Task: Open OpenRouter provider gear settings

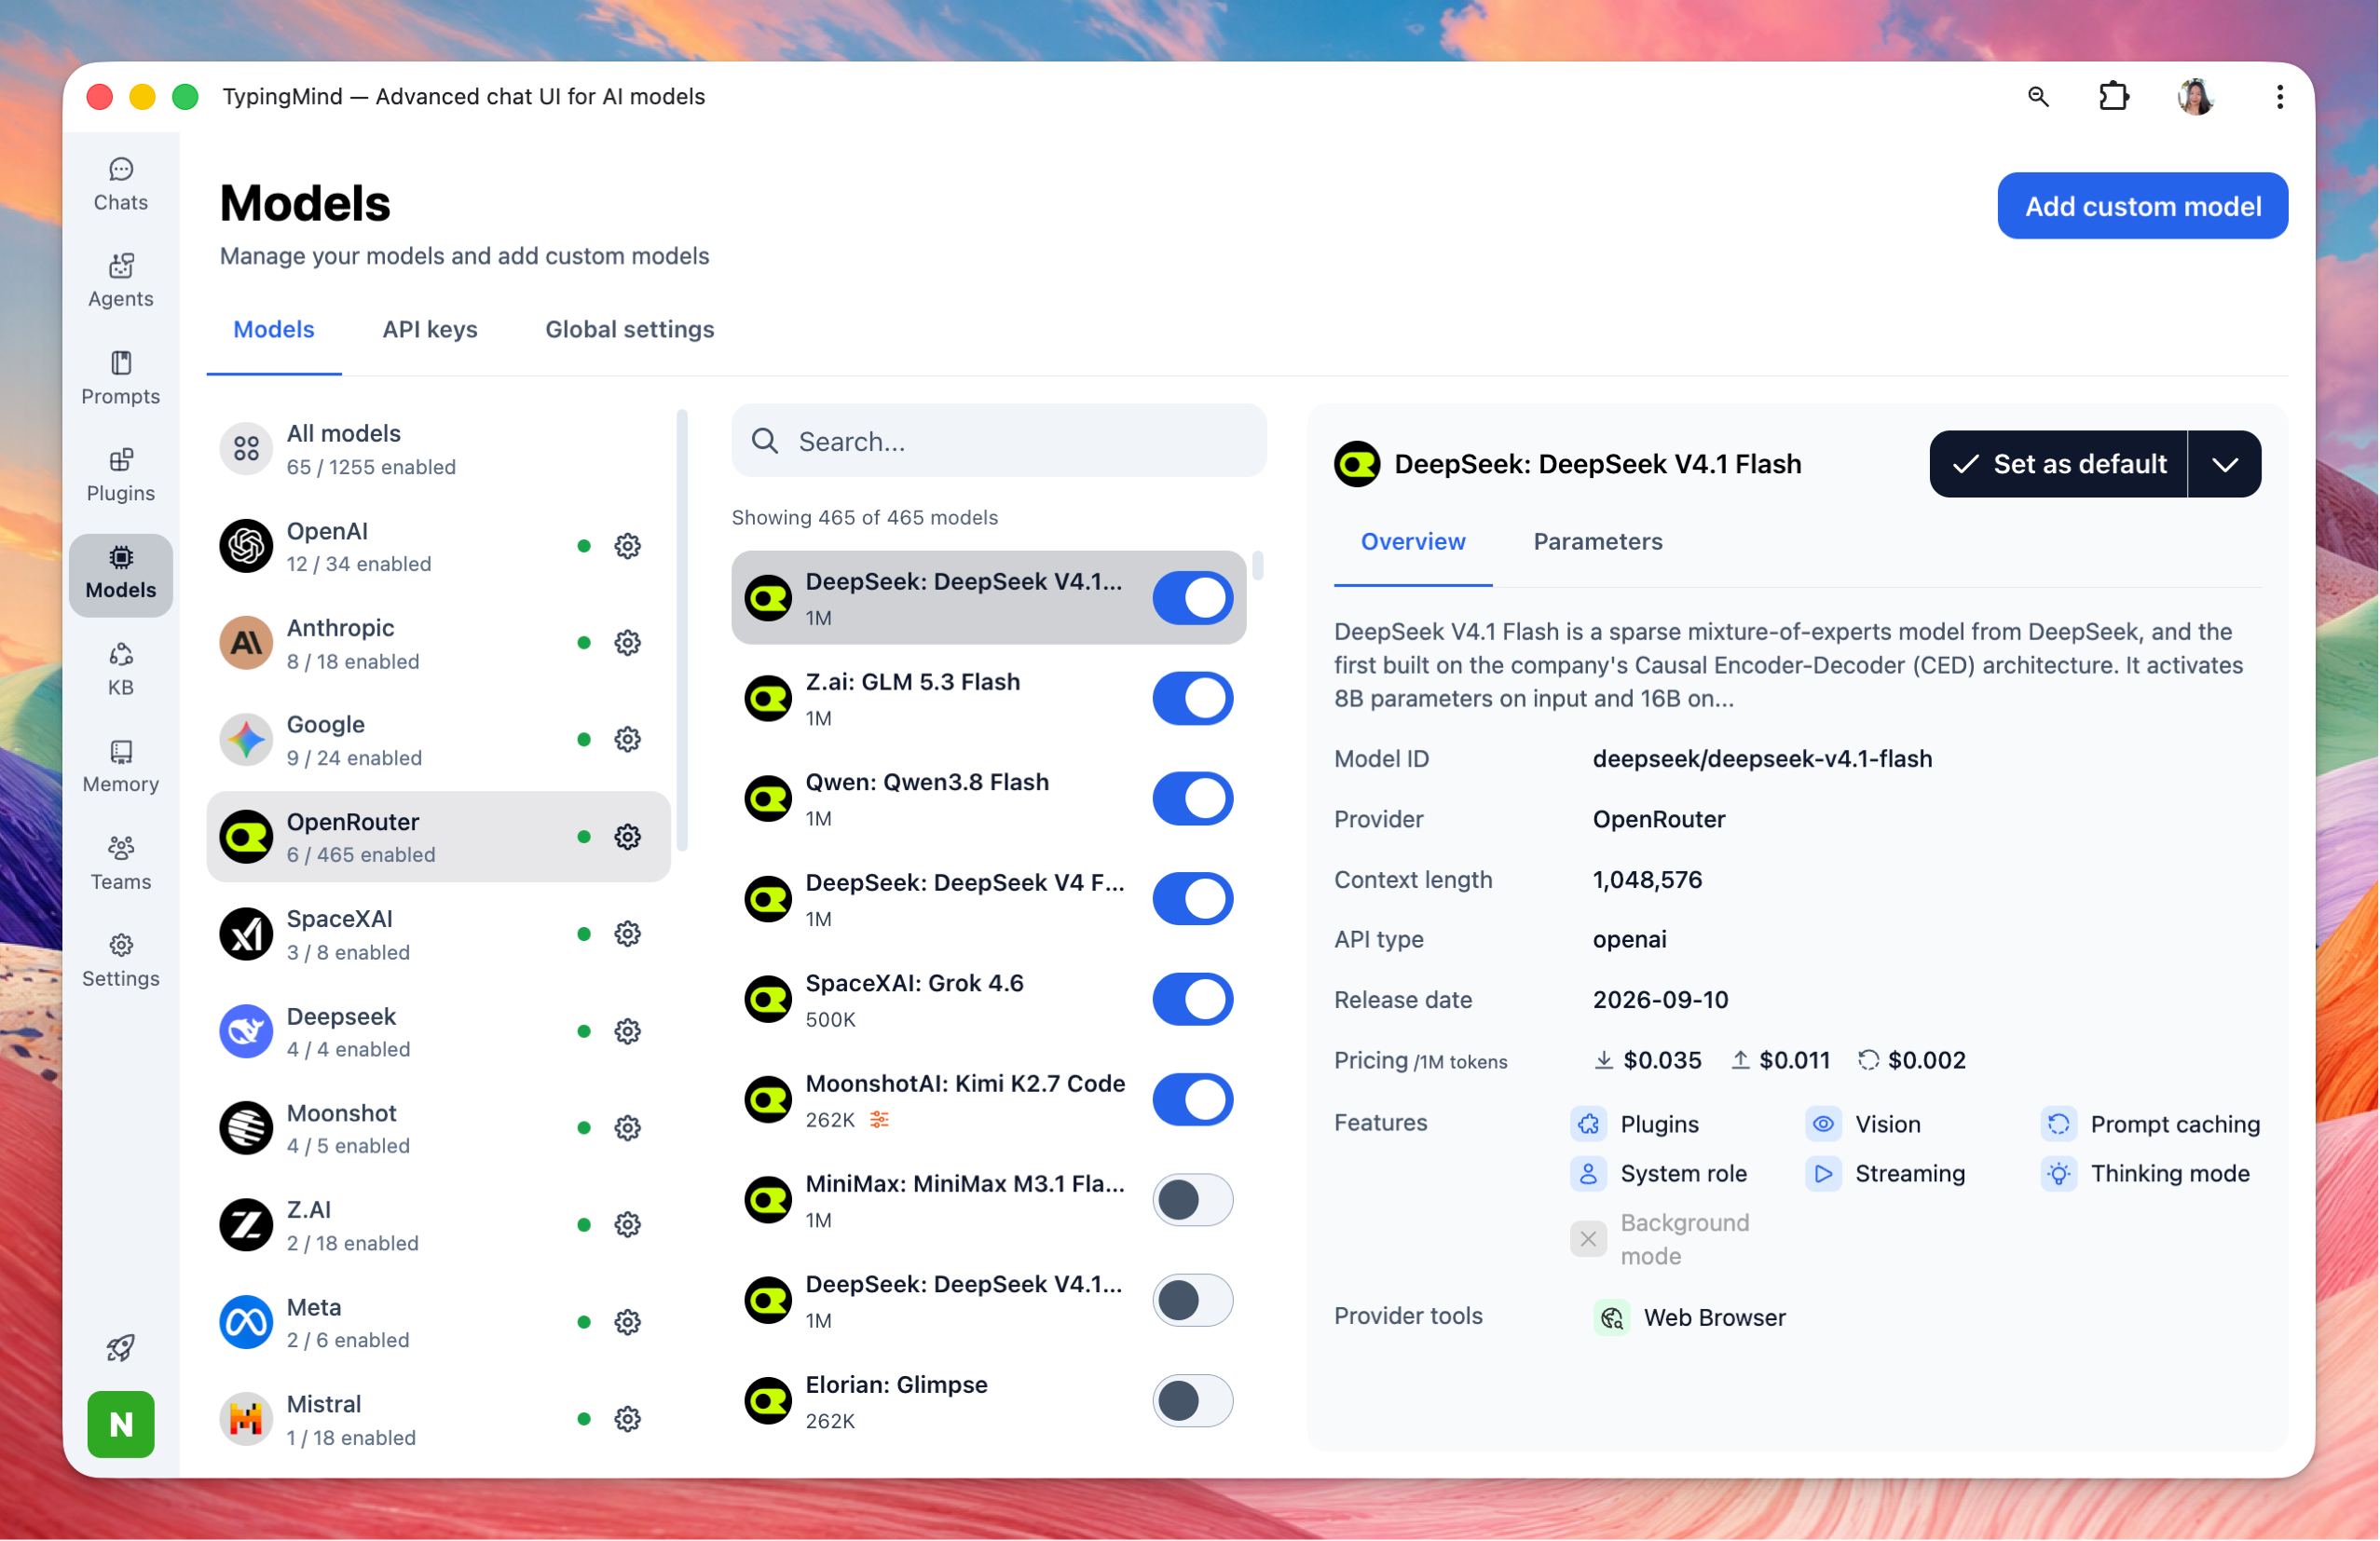Action: [x=628, y=837]
